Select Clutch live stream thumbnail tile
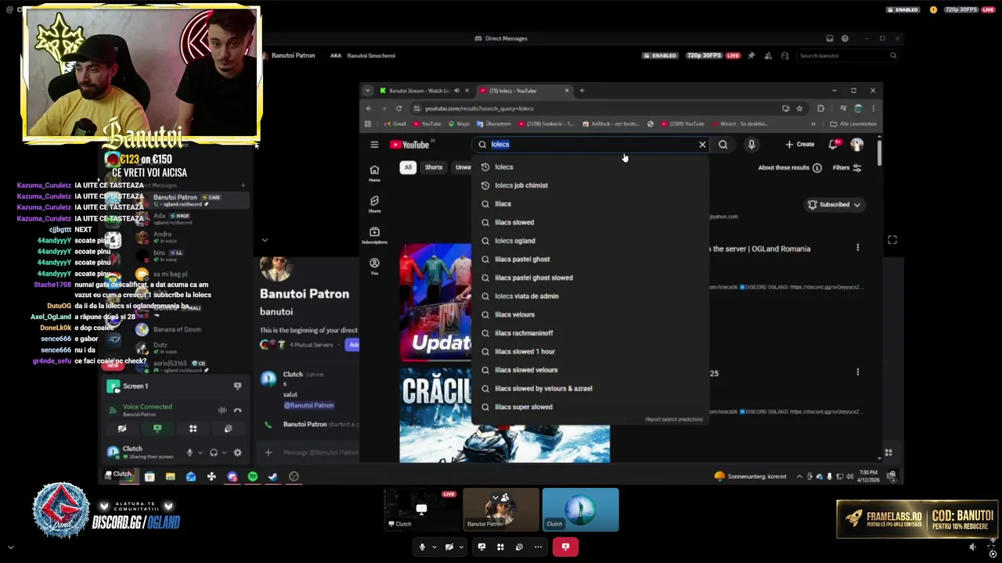 tap(422, 510)
